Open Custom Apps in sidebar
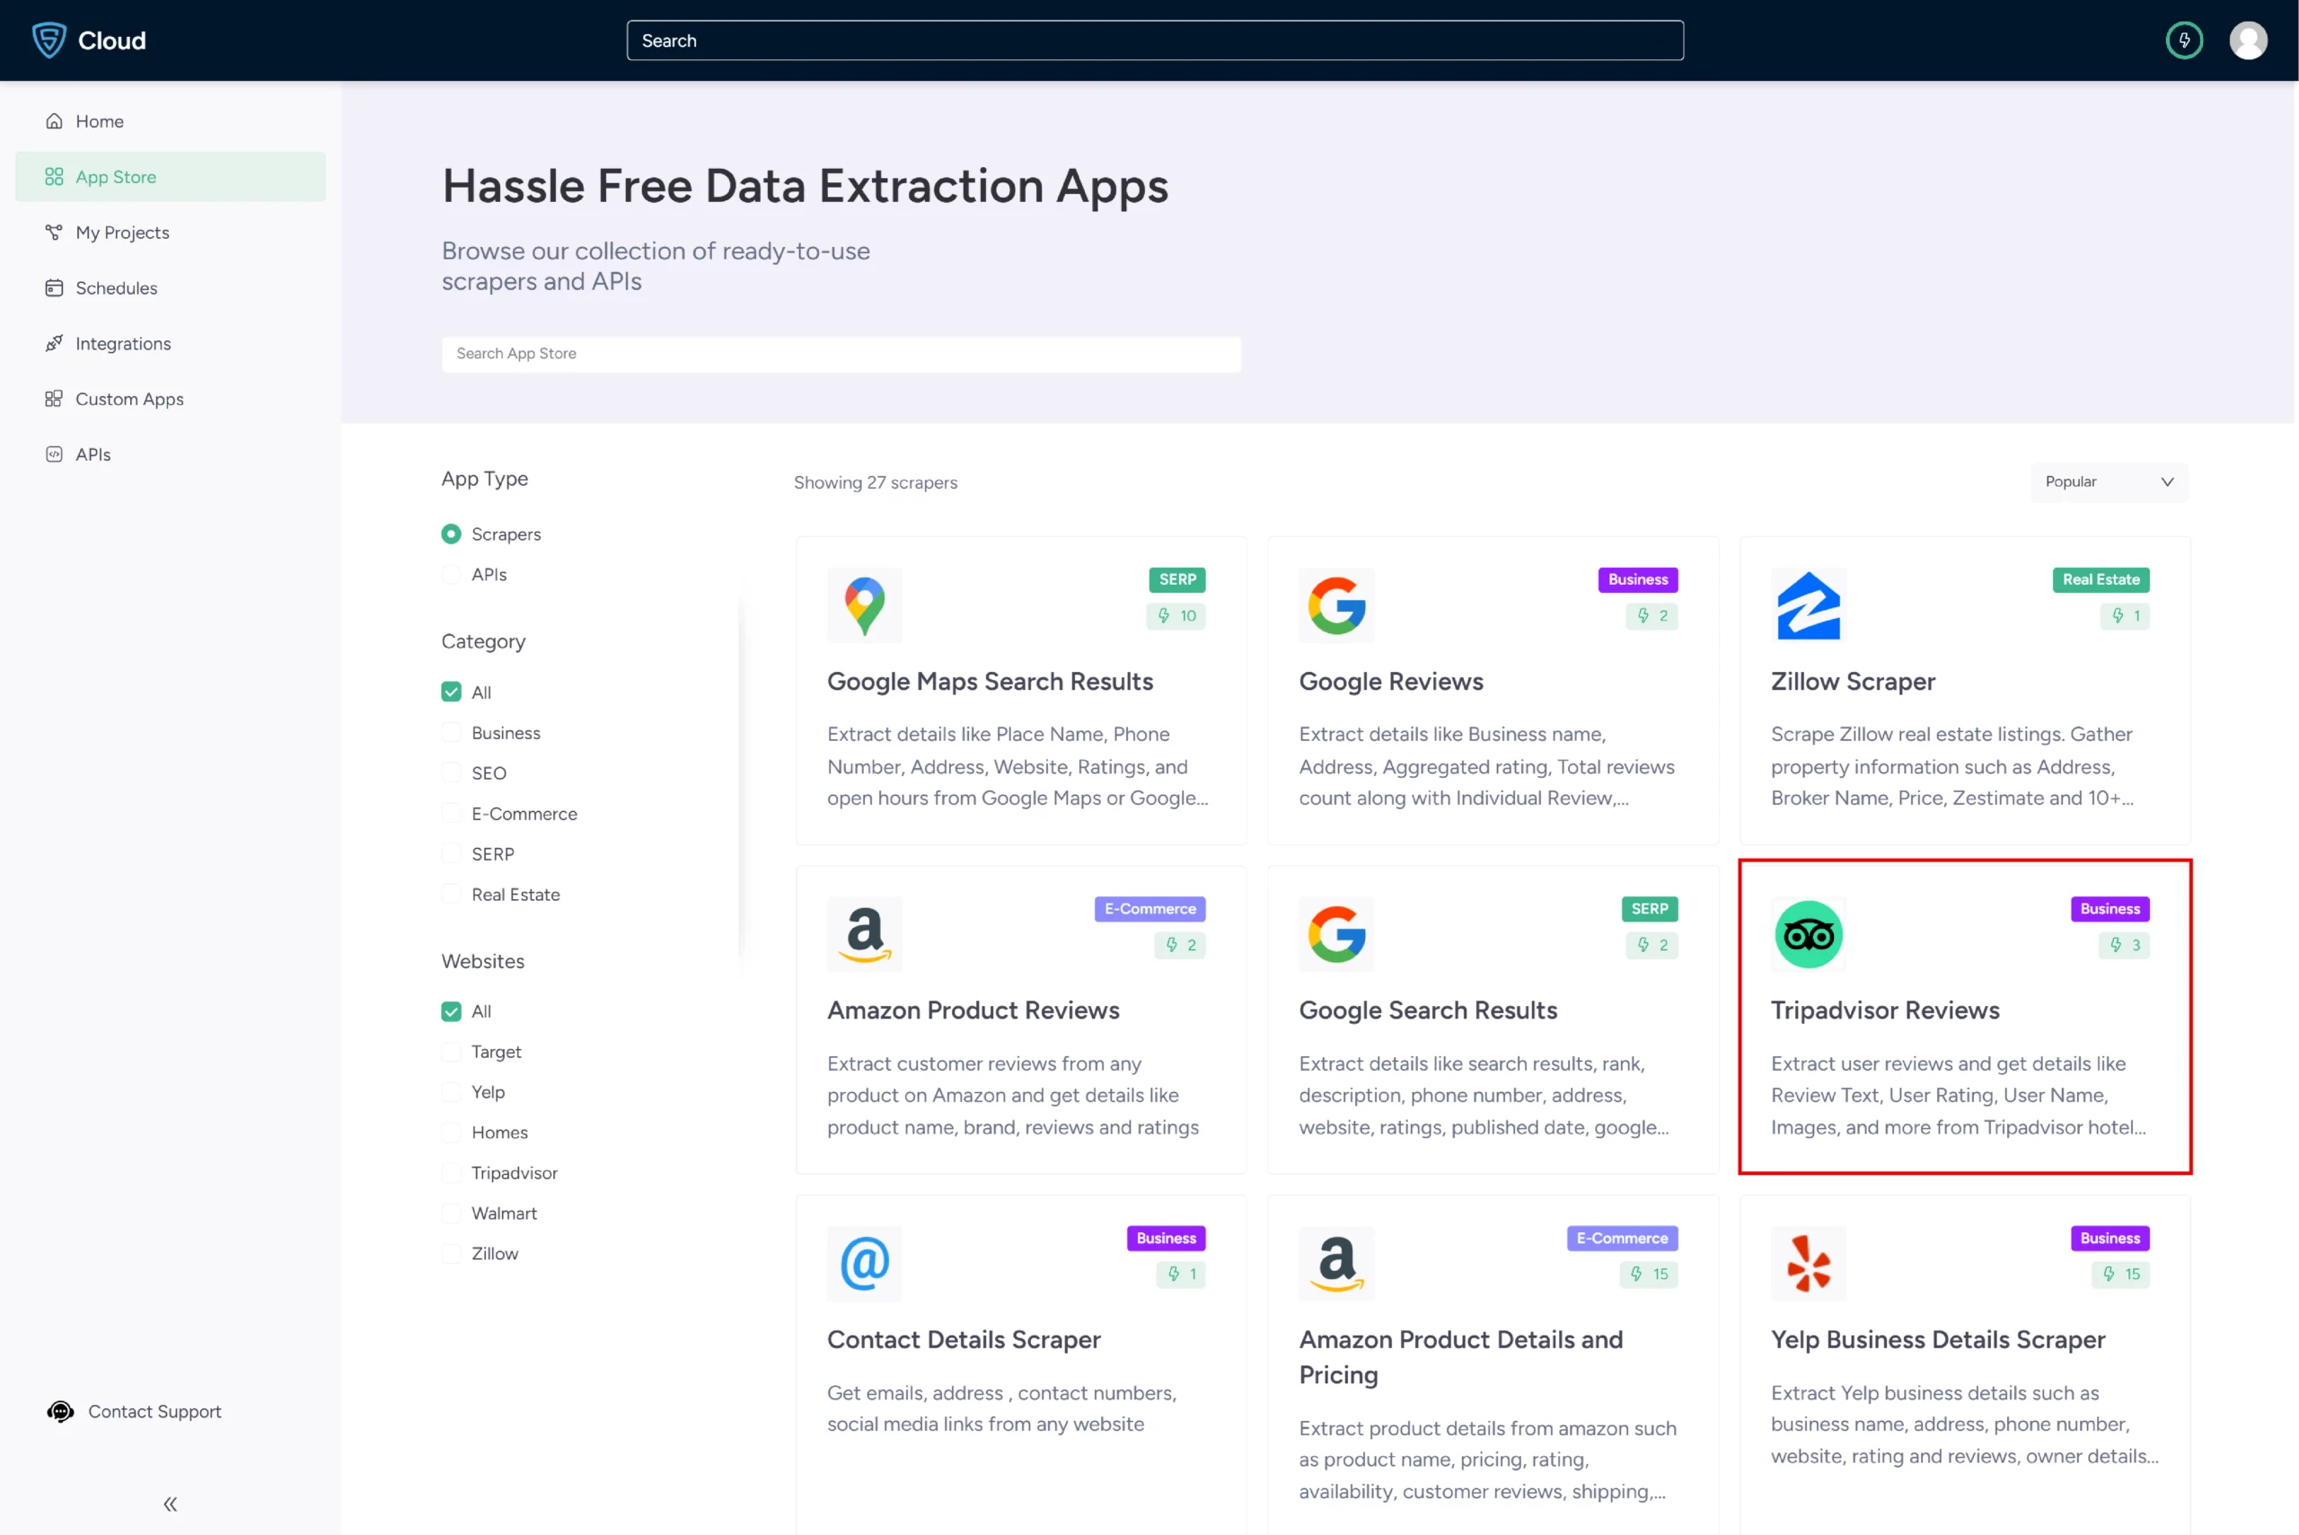Viewport: 2299px width, 1535px height. coord(171,399)
